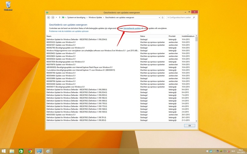
Task: Click the vertical scrollbar thumb
Action: pyautogui.click(x=196, y=39)
